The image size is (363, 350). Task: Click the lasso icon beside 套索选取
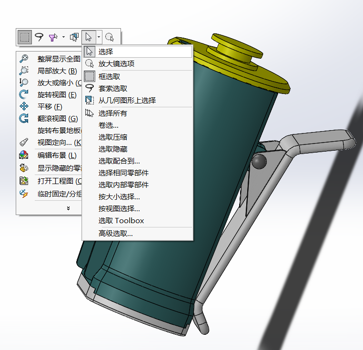[90, 88]
